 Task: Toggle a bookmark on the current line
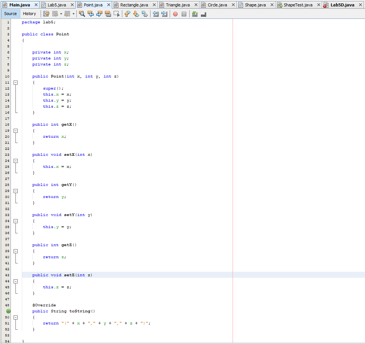[x=145, y=14]
